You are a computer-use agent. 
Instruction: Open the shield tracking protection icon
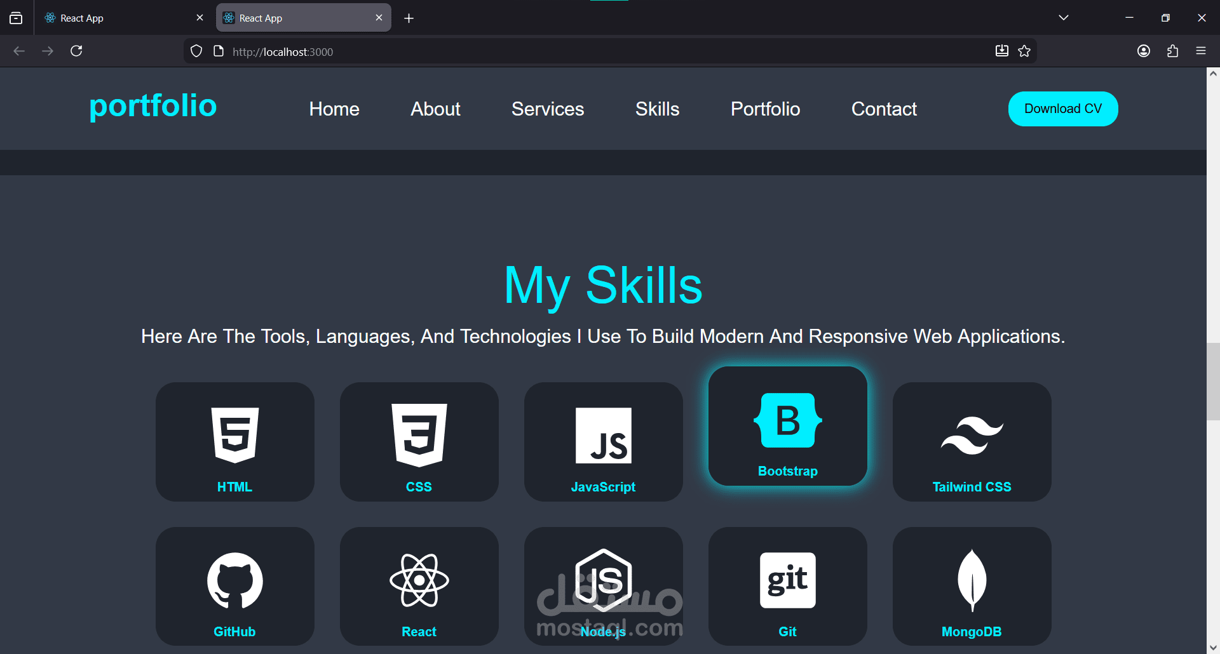(196, 51)
